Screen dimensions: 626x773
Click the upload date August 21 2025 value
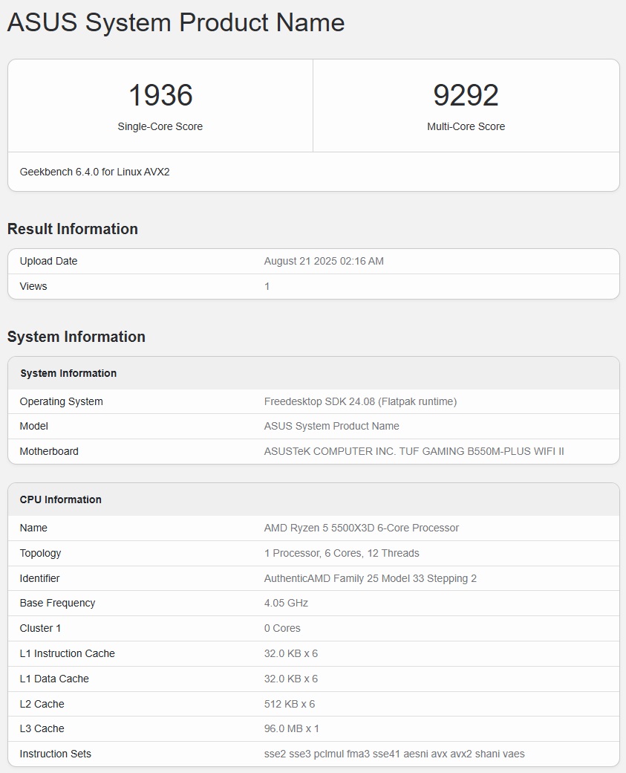324,261
